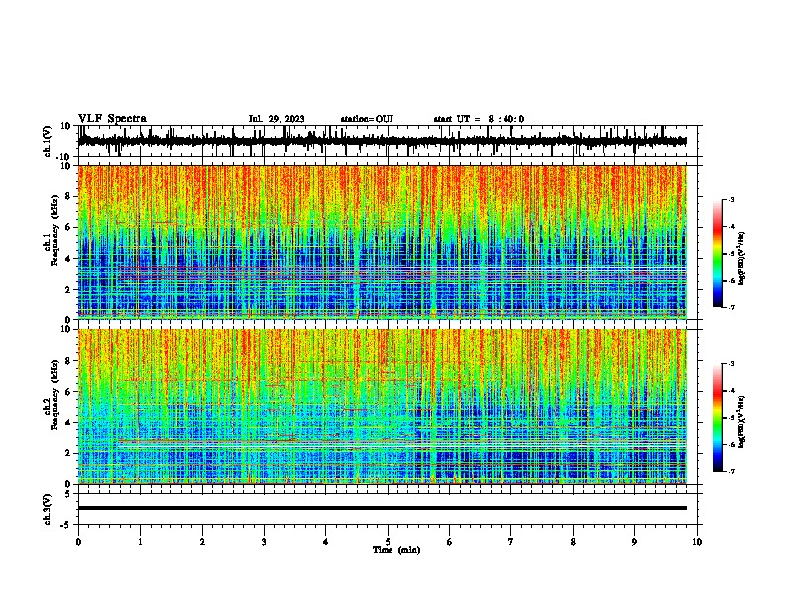This screenshot has width=785, height=607.
Task: Click the "Time (min)" axis label
Action: click(396, 550)
